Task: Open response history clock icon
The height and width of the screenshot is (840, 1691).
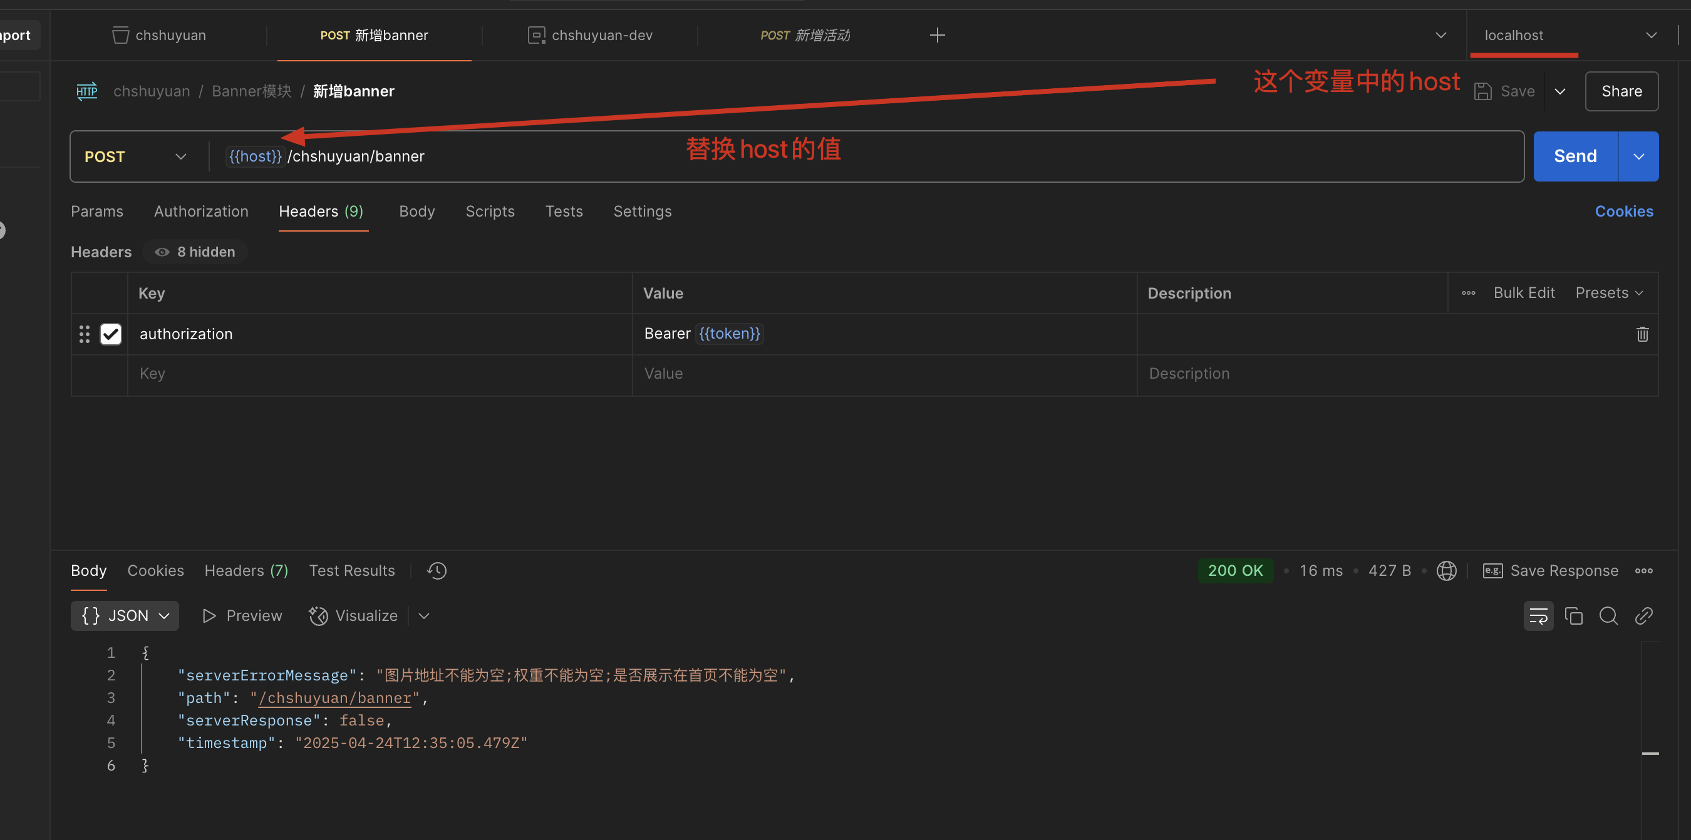Action: click(437, 570)
